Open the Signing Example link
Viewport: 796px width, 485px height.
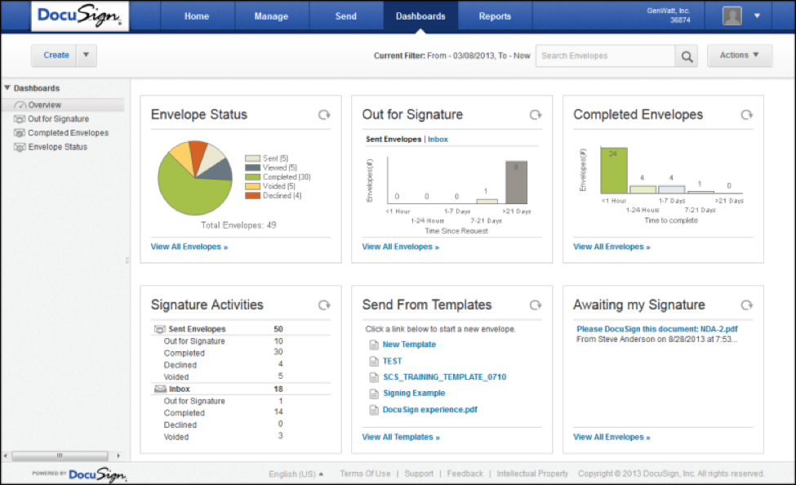pyautogui.click(x=414, y=393)
